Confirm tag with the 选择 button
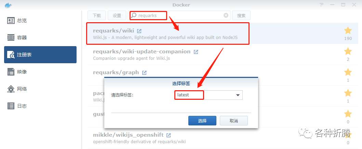 [202, 121]
